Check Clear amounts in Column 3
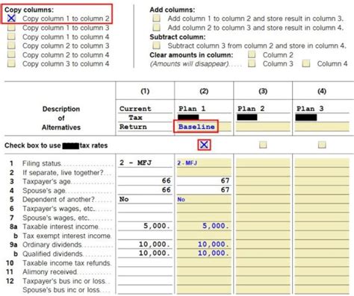Screen dimensions: 354x296 pos(252,63)
